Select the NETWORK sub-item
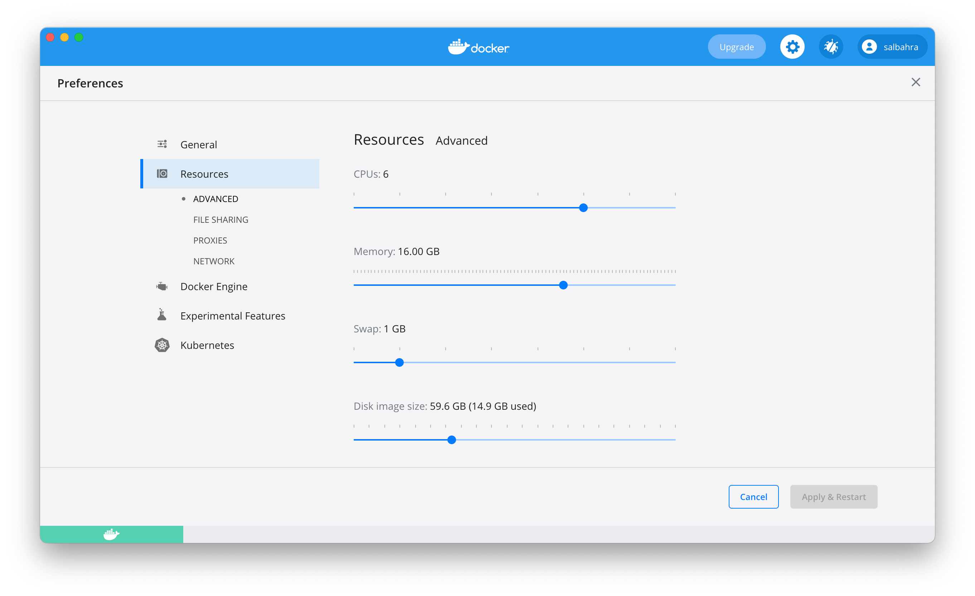Screen dimensions: 975x596 214,261
